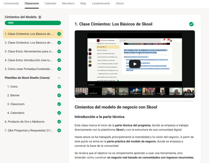Toggle completion check for lesson 2
The height and width of the screenshot is (163, 209).
(x=59, y=43)
